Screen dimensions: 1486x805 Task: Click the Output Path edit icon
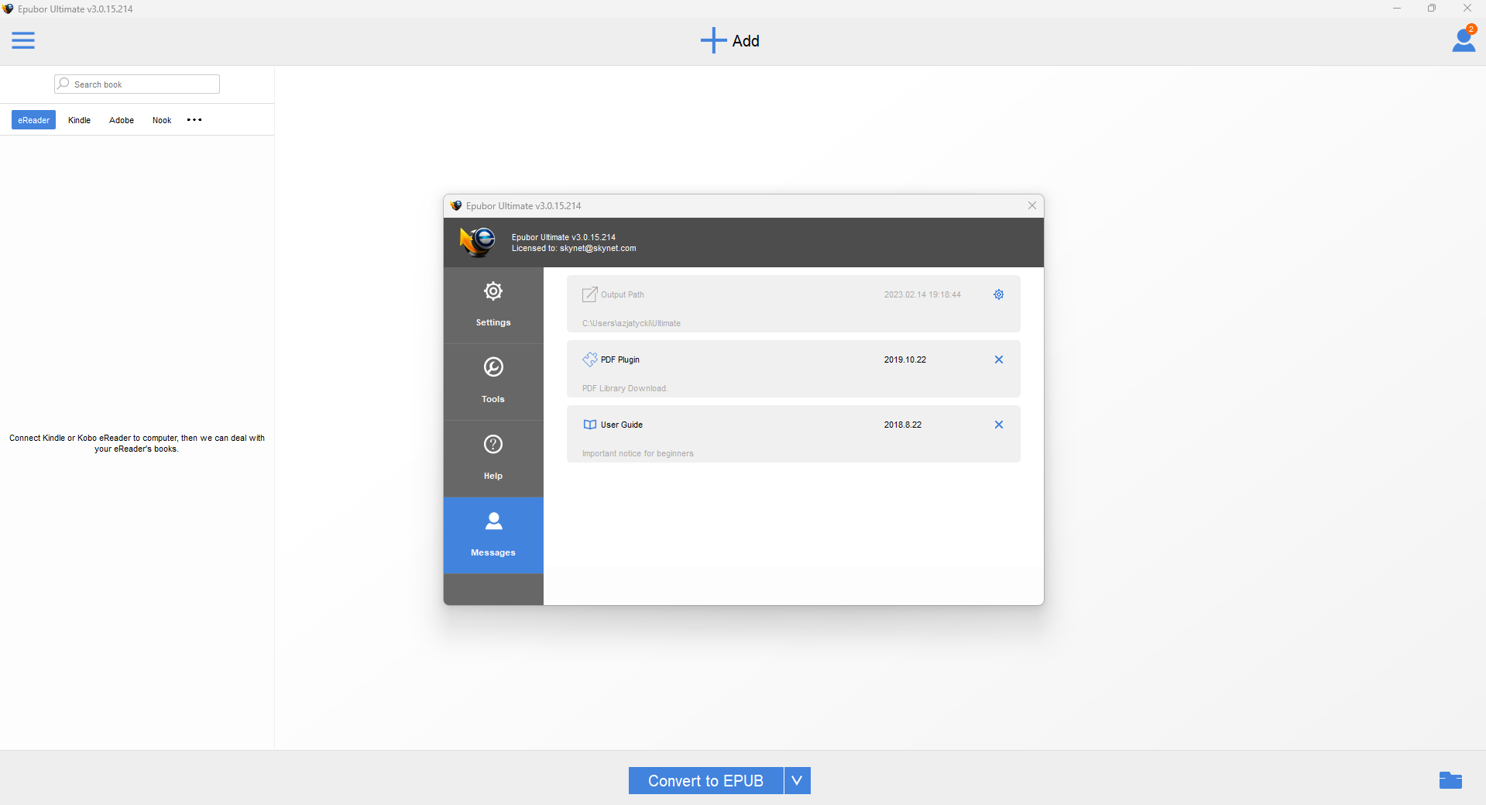[590, 294]
